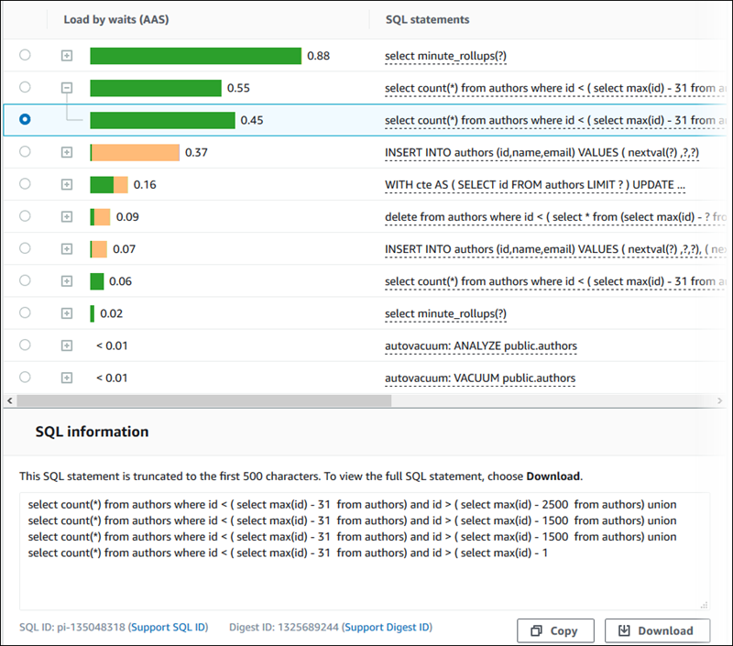Click the expand icon beside the delete from authors query

coord(66,216)
